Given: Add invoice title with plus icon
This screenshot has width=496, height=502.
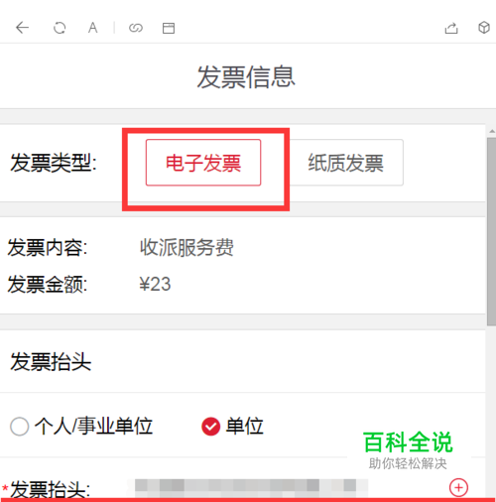Looking at the screenshot, I should coord(458,487).
